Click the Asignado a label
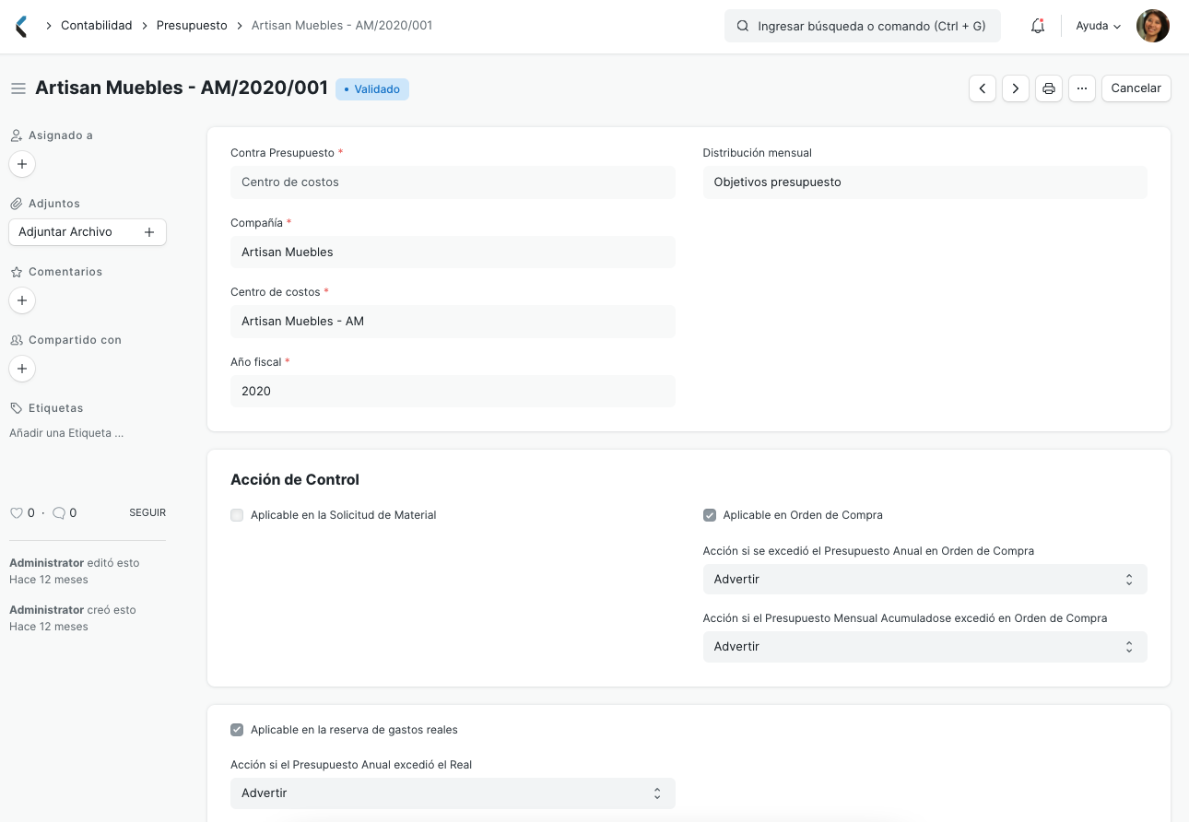 [x=61, y=135]
